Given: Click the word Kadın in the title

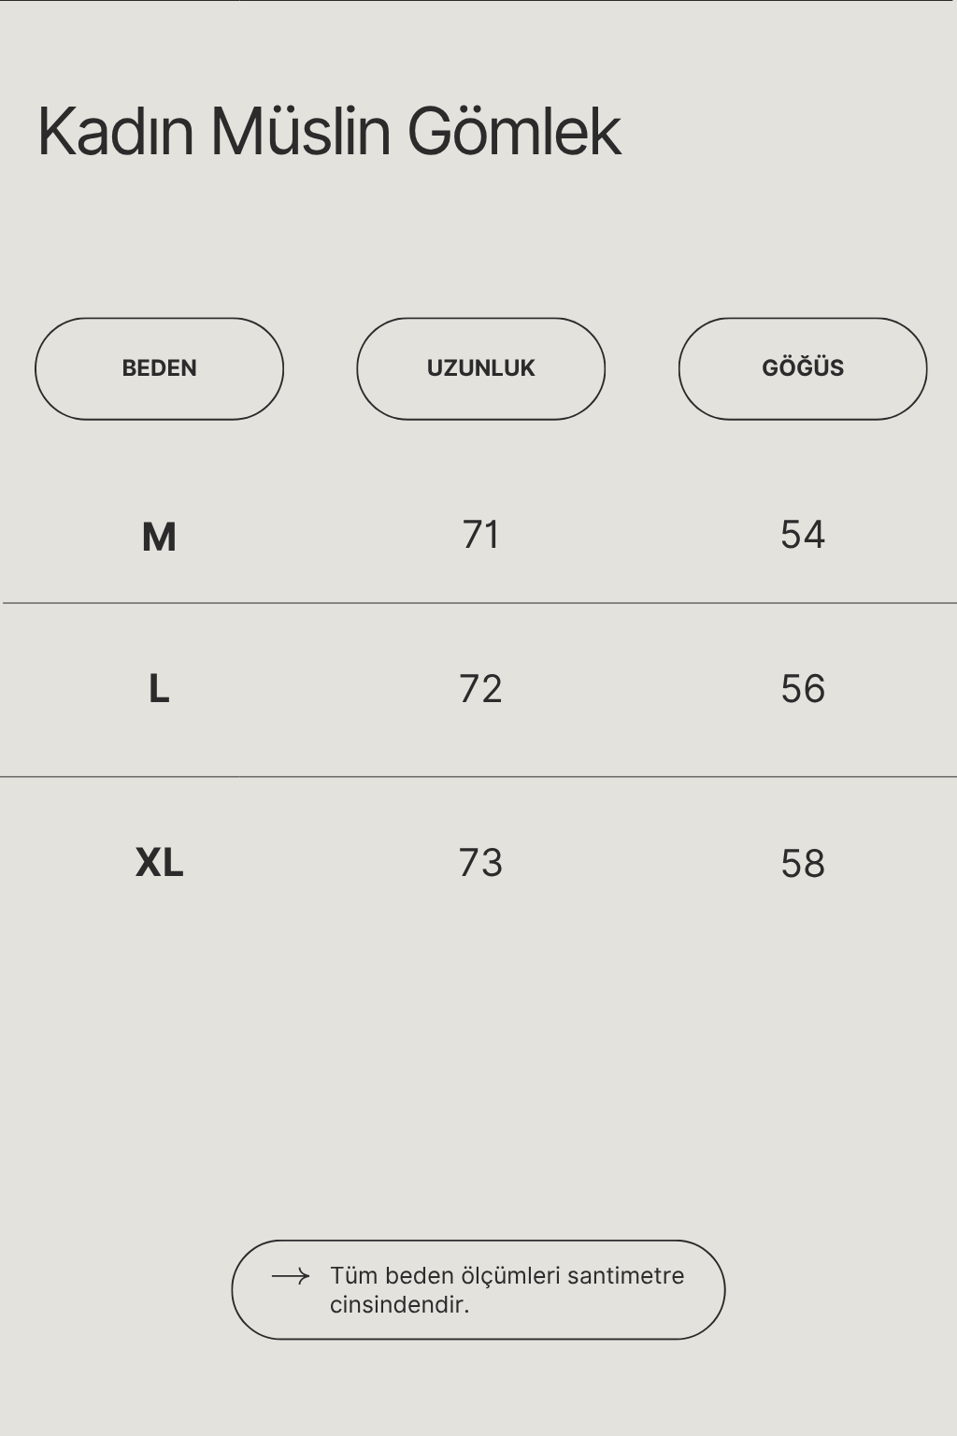Looking at the screenshot, I should 116,130.
